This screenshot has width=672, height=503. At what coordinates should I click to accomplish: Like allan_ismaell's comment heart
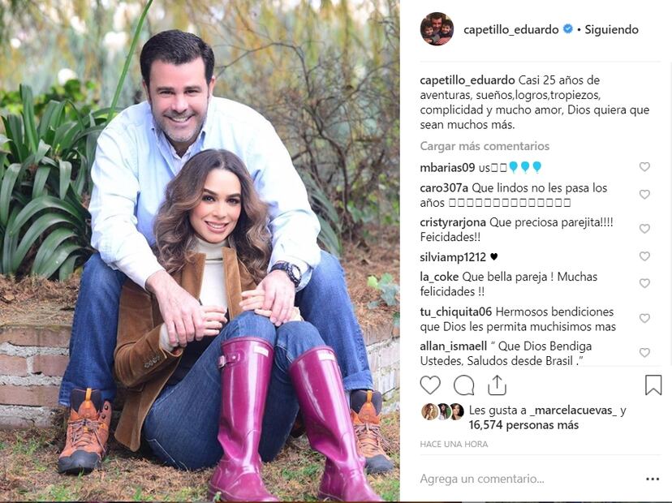[644, 353]
